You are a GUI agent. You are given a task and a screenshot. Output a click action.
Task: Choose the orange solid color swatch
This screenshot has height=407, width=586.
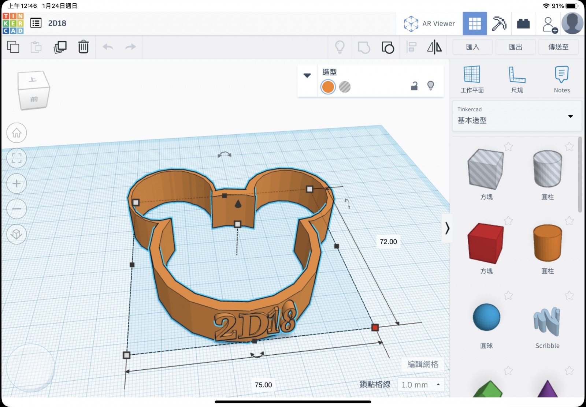(x=328, y=87)
